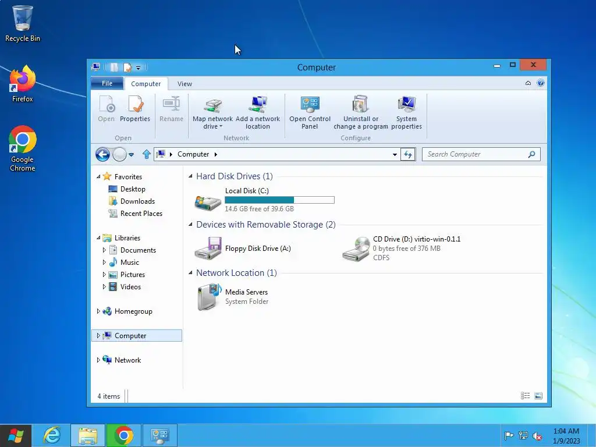
Task: Click File Explorer taskbar button
Action: coord(87,435)
